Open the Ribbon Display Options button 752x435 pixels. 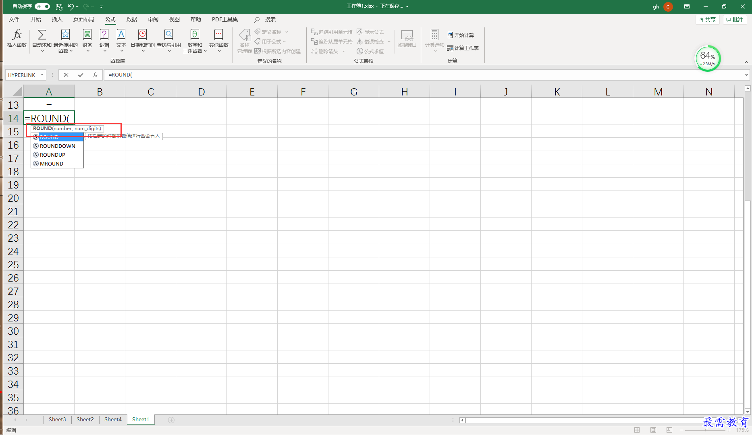point(687,6)
